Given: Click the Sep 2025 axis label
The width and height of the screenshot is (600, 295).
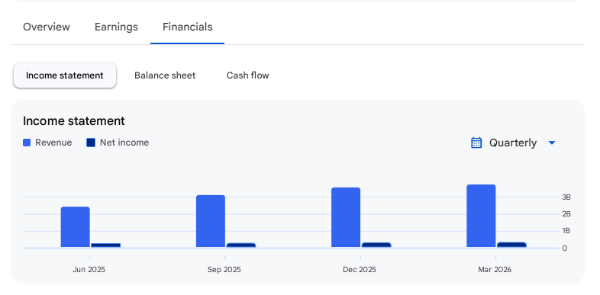Looking at the screenshot, I should click(x=224, y=269).
